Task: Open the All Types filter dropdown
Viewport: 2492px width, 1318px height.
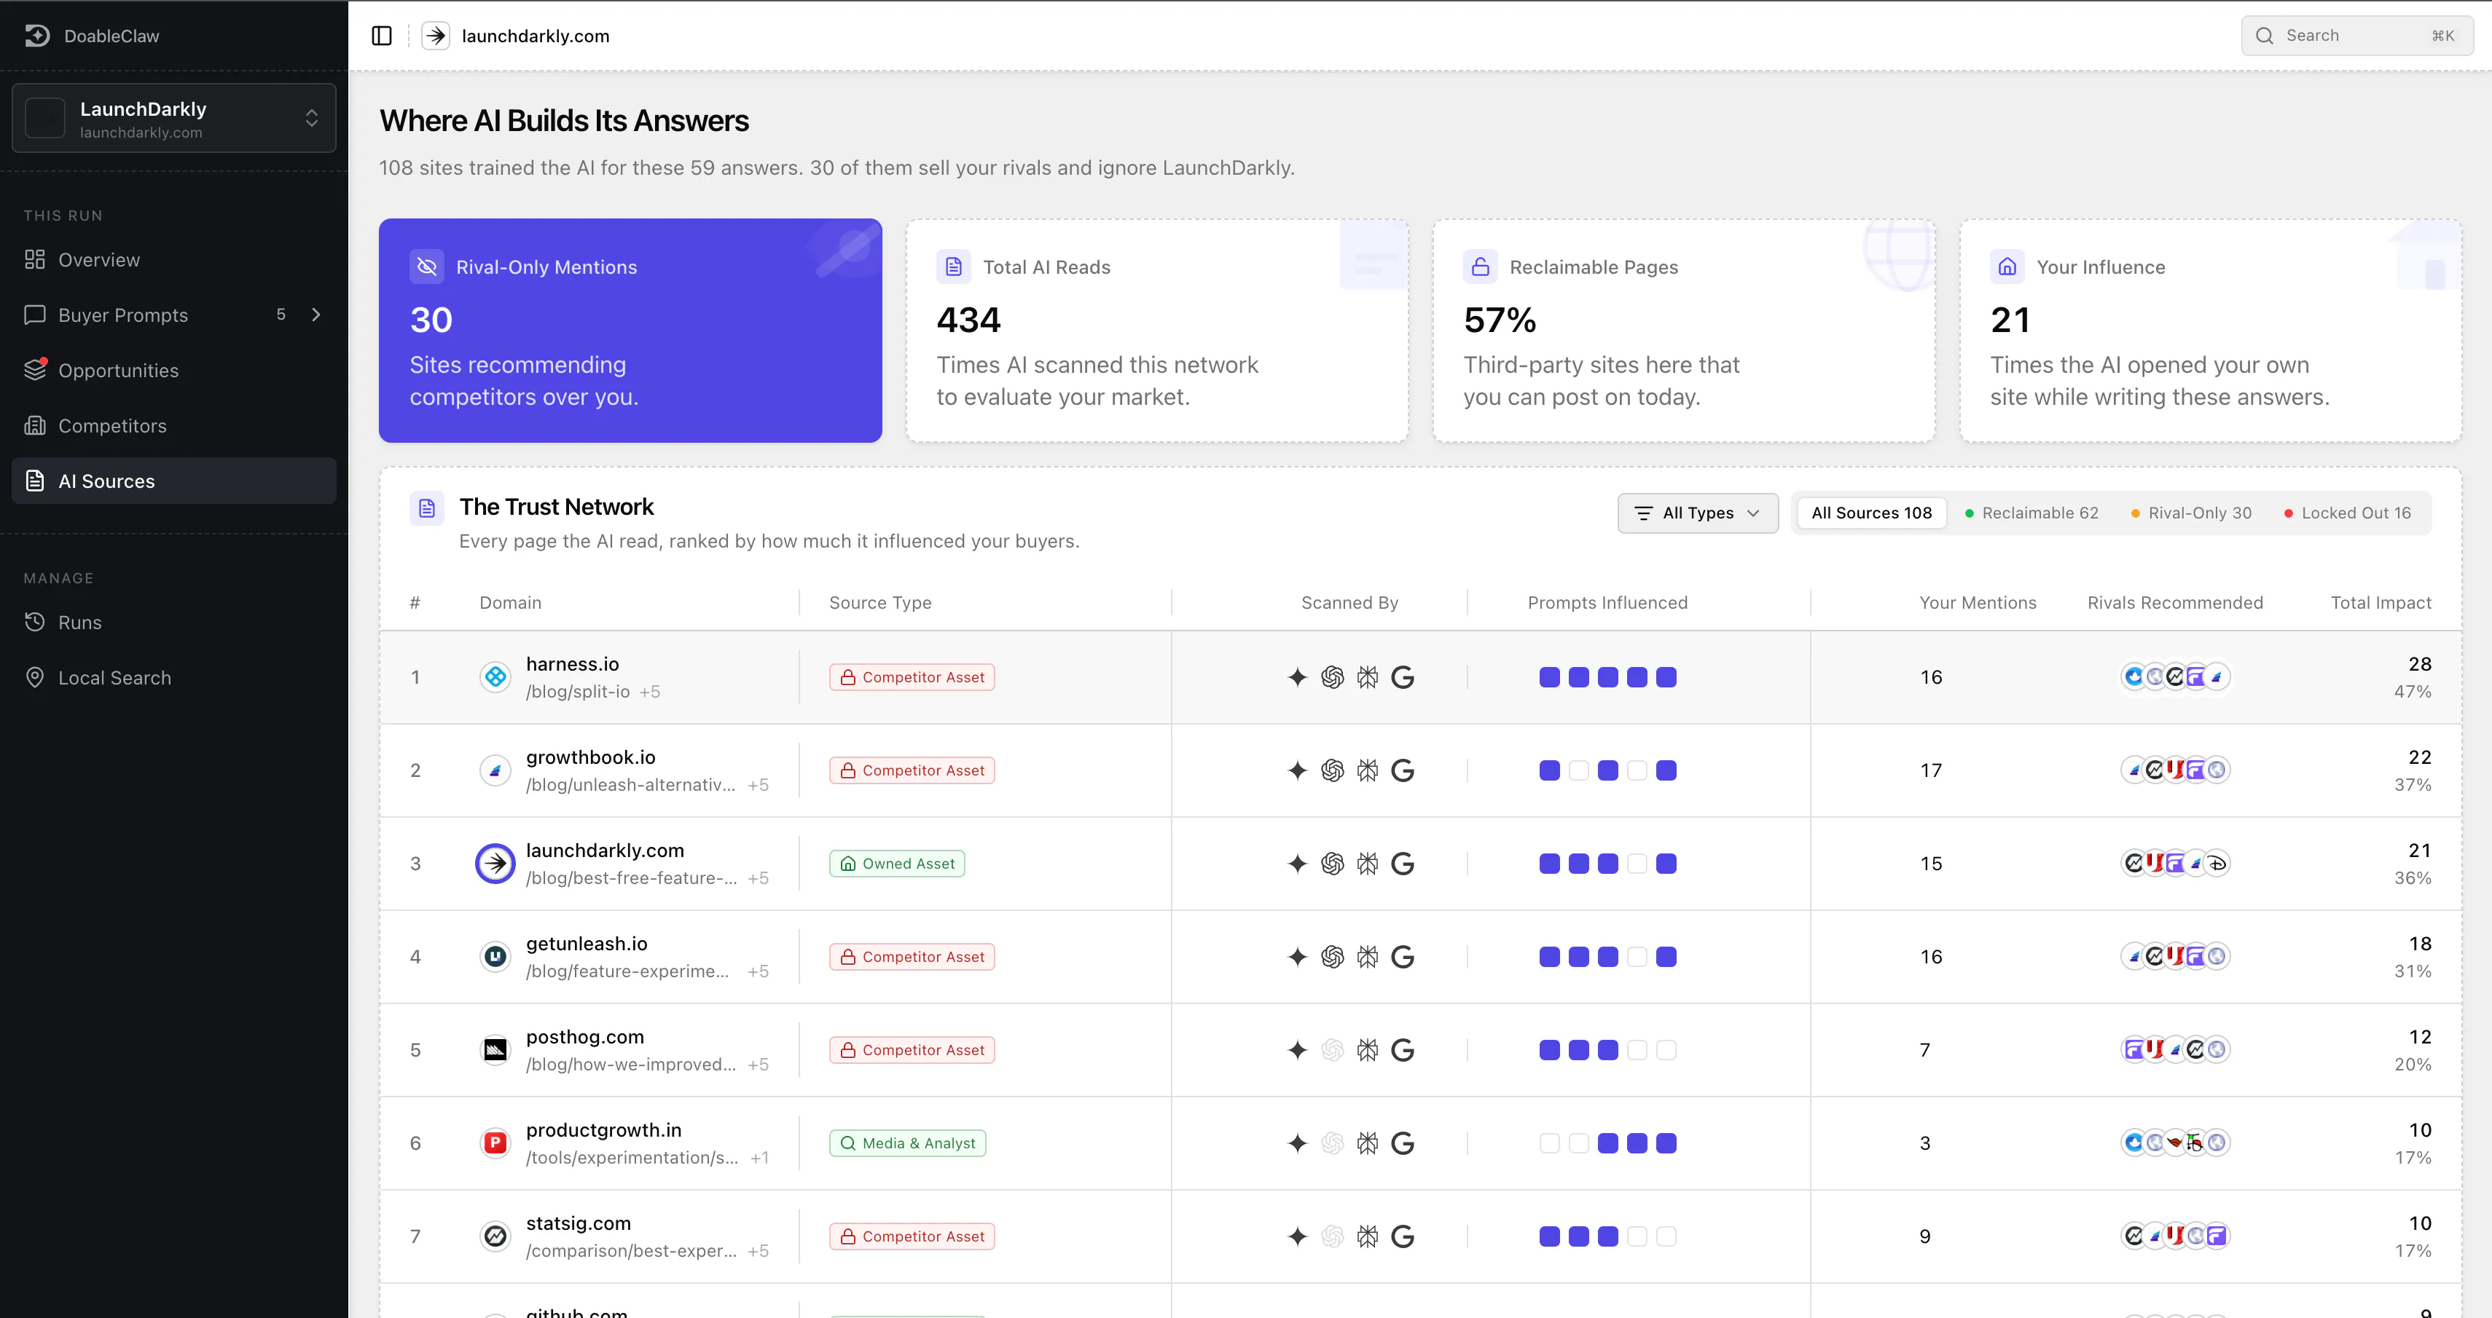Action: pyautogui.click(x=1698, y=513)
